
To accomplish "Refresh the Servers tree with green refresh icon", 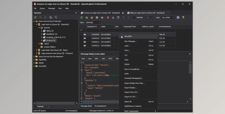I will tap(35, 17).
